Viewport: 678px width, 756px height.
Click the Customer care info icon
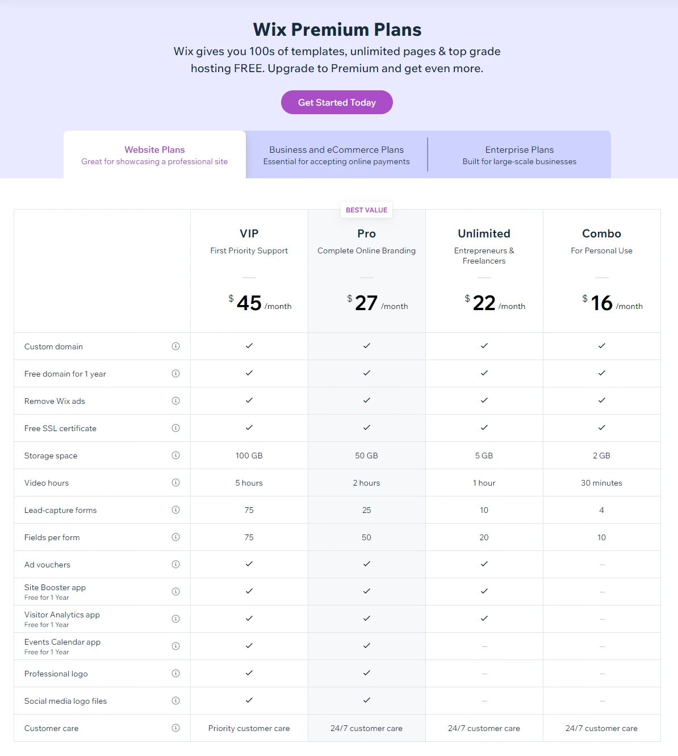pyautogui.click(x=176, y=728)
